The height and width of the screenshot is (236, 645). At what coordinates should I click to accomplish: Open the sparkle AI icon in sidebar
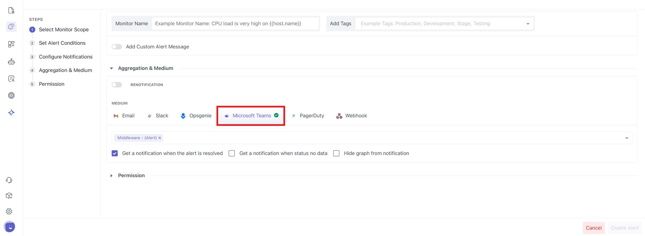(x=11, y=113)
